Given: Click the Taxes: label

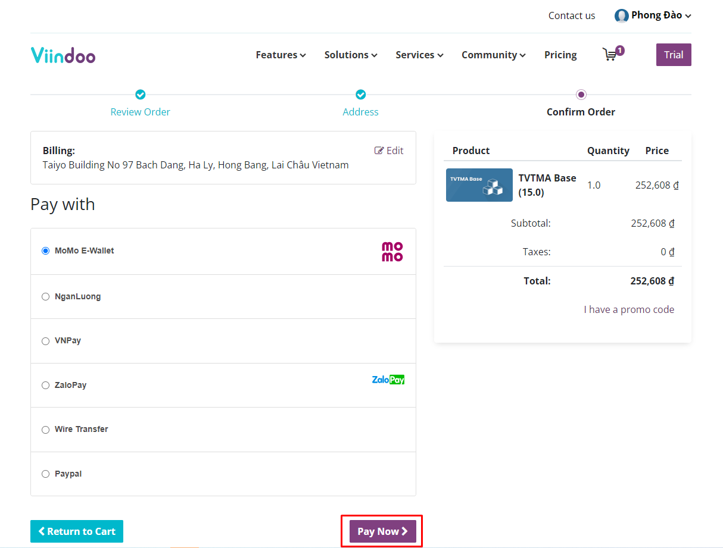Looking at the screenshot, I should (537, 252).
